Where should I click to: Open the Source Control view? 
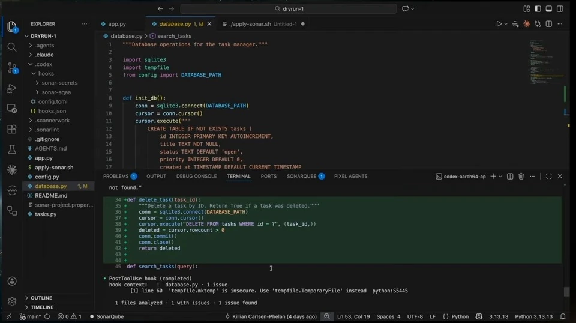(12, 68)
